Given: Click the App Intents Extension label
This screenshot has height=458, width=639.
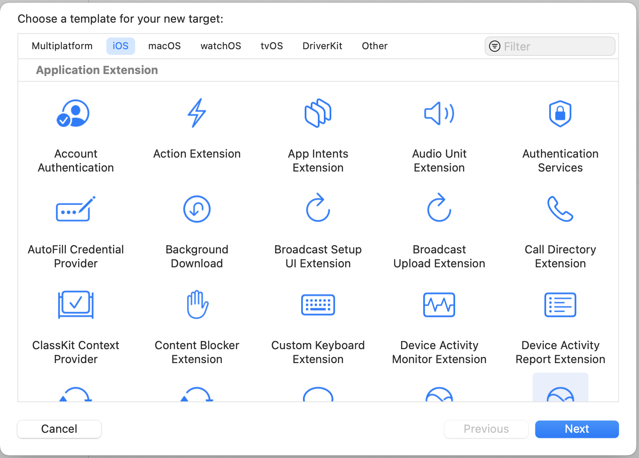Looking at the screenshot, I should pyautogui.click(x=318, y=161).
